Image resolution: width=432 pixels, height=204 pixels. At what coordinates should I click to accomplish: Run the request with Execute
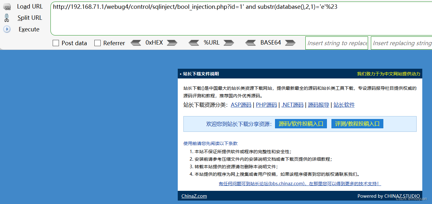pos(29,29)
